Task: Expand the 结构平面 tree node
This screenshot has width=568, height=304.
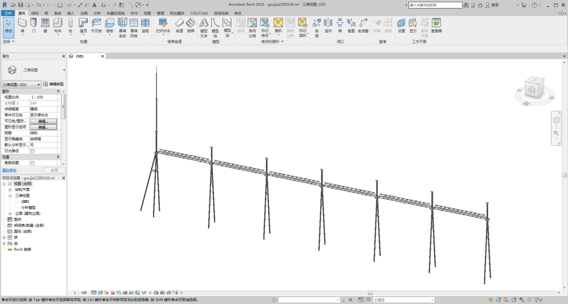Action: [x=10, y=190]
